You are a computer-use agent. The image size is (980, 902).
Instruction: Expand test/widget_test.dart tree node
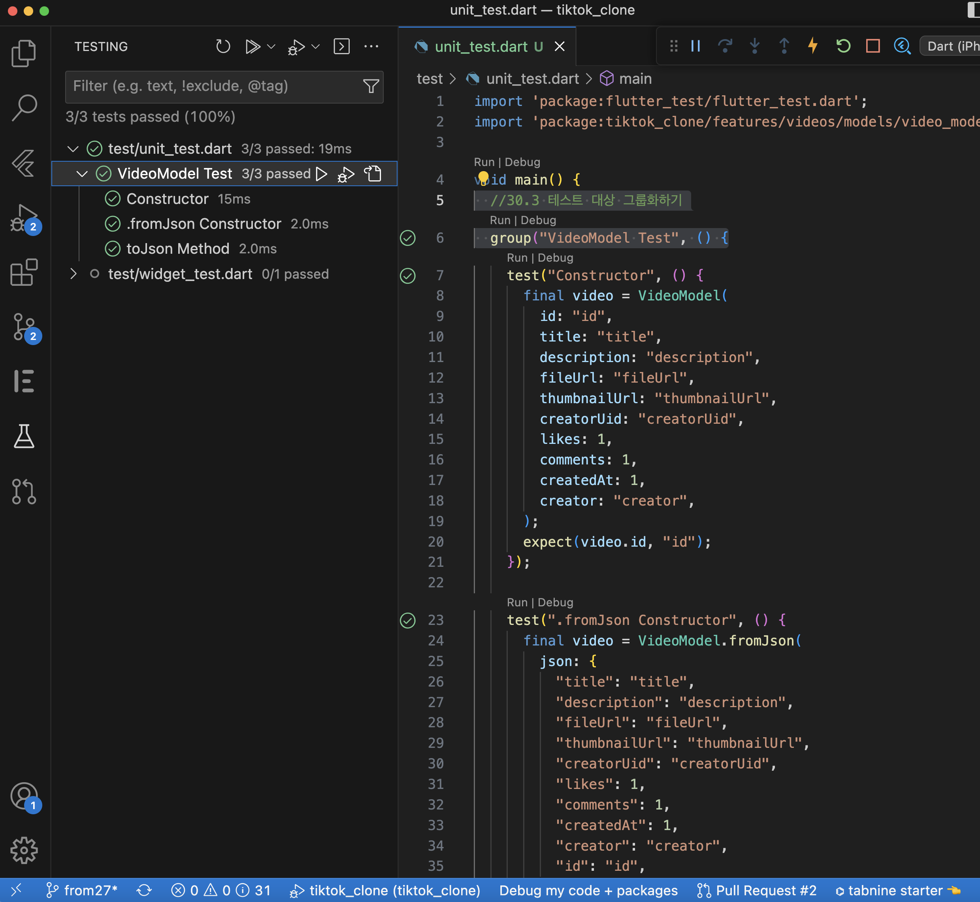click(73, 274)
